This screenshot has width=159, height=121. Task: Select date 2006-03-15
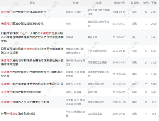119,63
